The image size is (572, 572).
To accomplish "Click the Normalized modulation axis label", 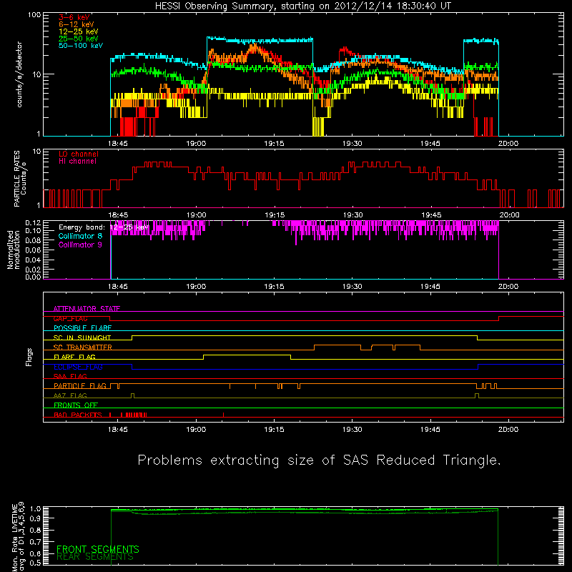I will [x=13, y=250].
